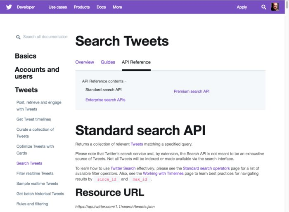Image resolution: width=289 pixels, height=212 pixels.
Task: Switch to the Guides tab
Action: point(108,62)
